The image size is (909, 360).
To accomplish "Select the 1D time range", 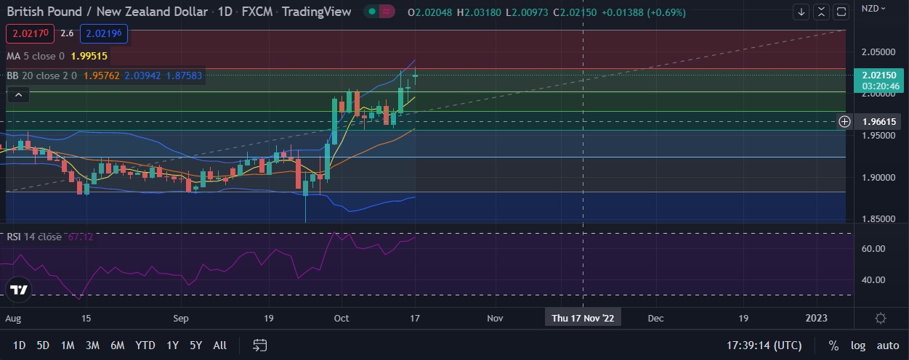I will pos(20,345).
